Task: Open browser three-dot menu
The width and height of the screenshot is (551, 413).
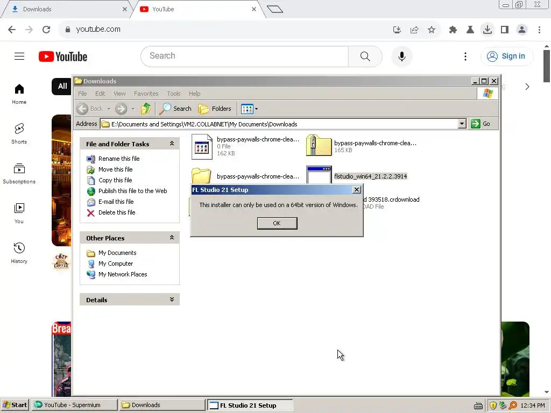Action: 539,30
